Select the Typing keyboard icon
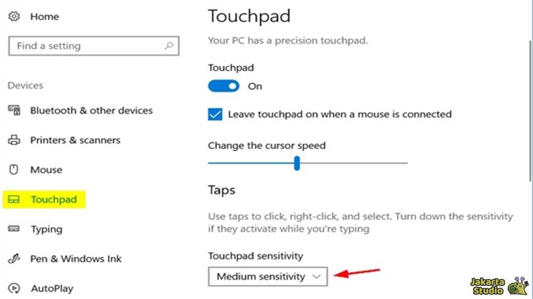 click(x=14, y=228)
